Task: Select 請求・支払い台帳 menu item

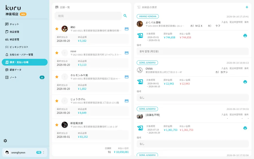Action: pos(25,62)
